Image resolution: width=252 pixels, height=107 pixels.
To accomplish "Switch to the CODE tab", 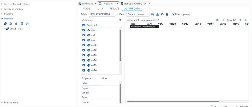I will [86, 9].
